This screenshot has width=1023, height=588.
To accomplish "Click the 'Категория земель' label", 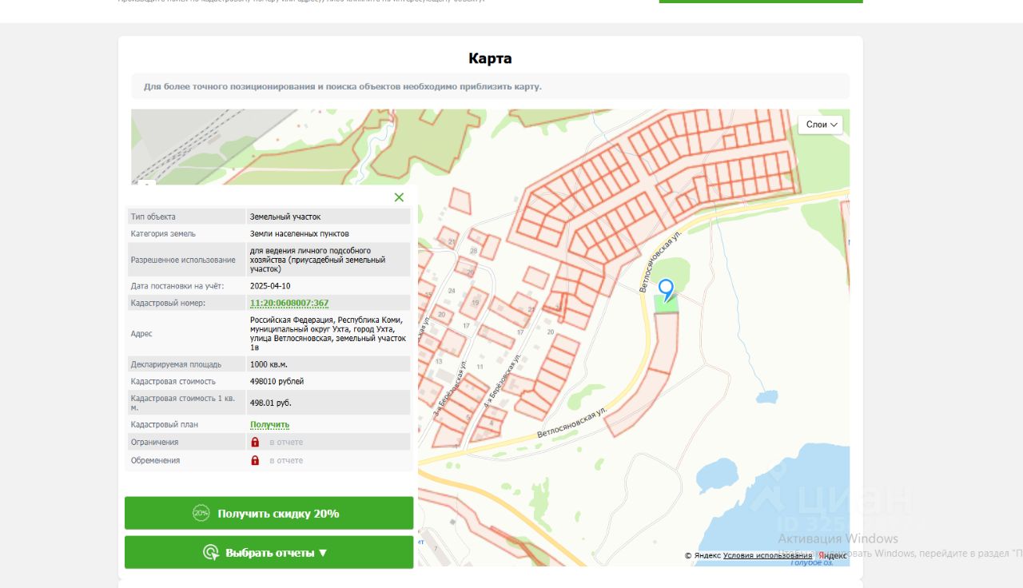I will click(x=163, y=233).
